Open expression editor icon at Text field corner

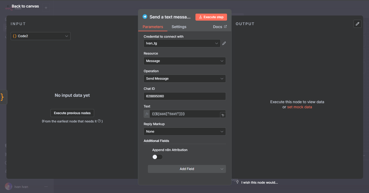point(222,115)
